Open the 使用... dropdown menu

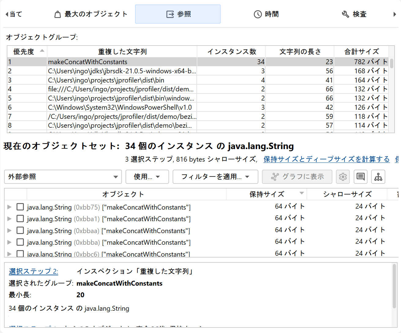(147, 177)
